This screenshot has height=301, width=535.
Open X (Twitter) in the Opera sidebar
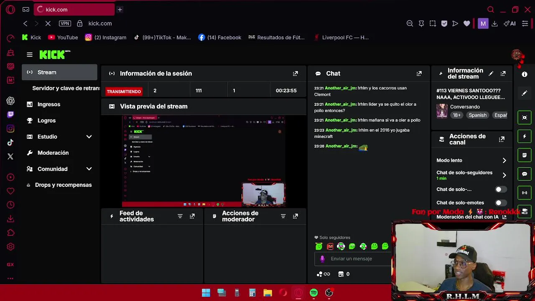10,156
